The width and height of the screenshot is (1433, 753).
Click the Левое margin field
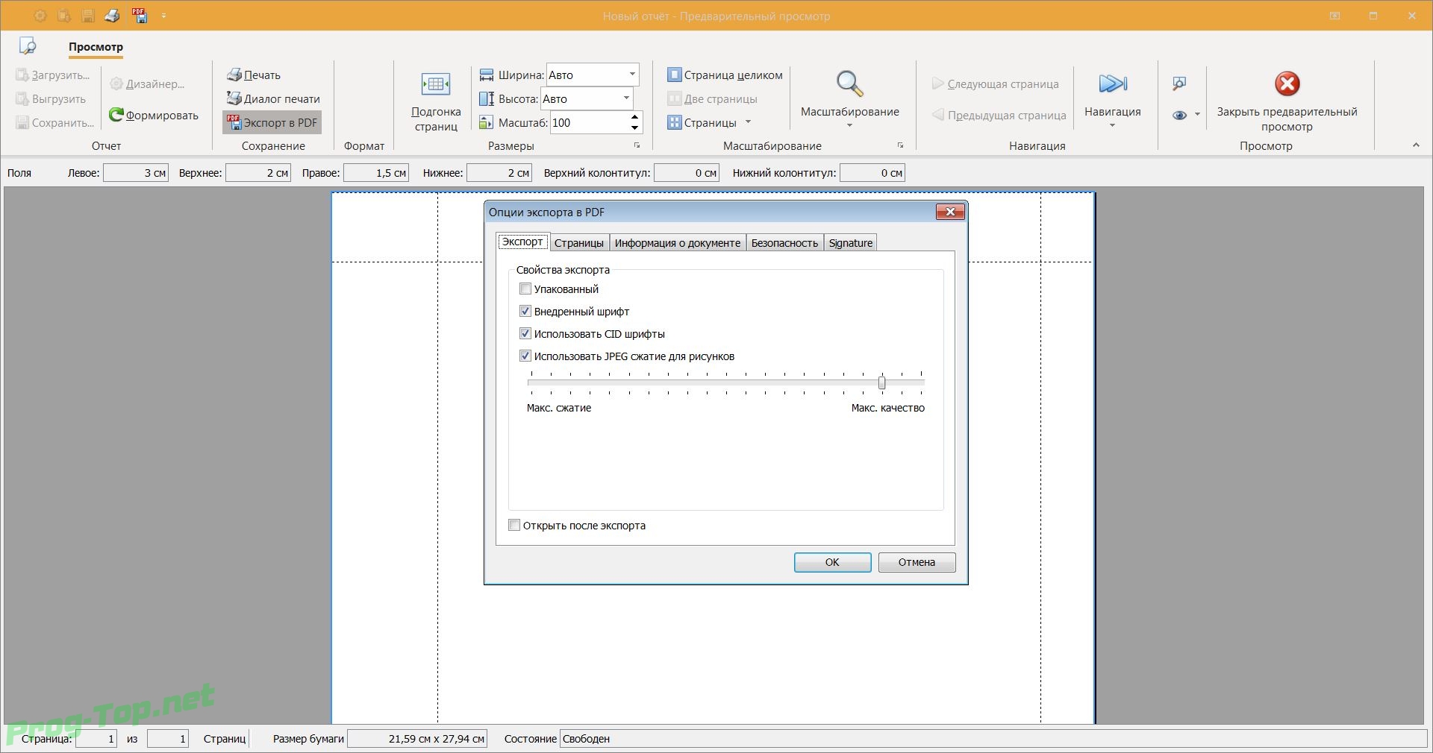pos(136,173)
